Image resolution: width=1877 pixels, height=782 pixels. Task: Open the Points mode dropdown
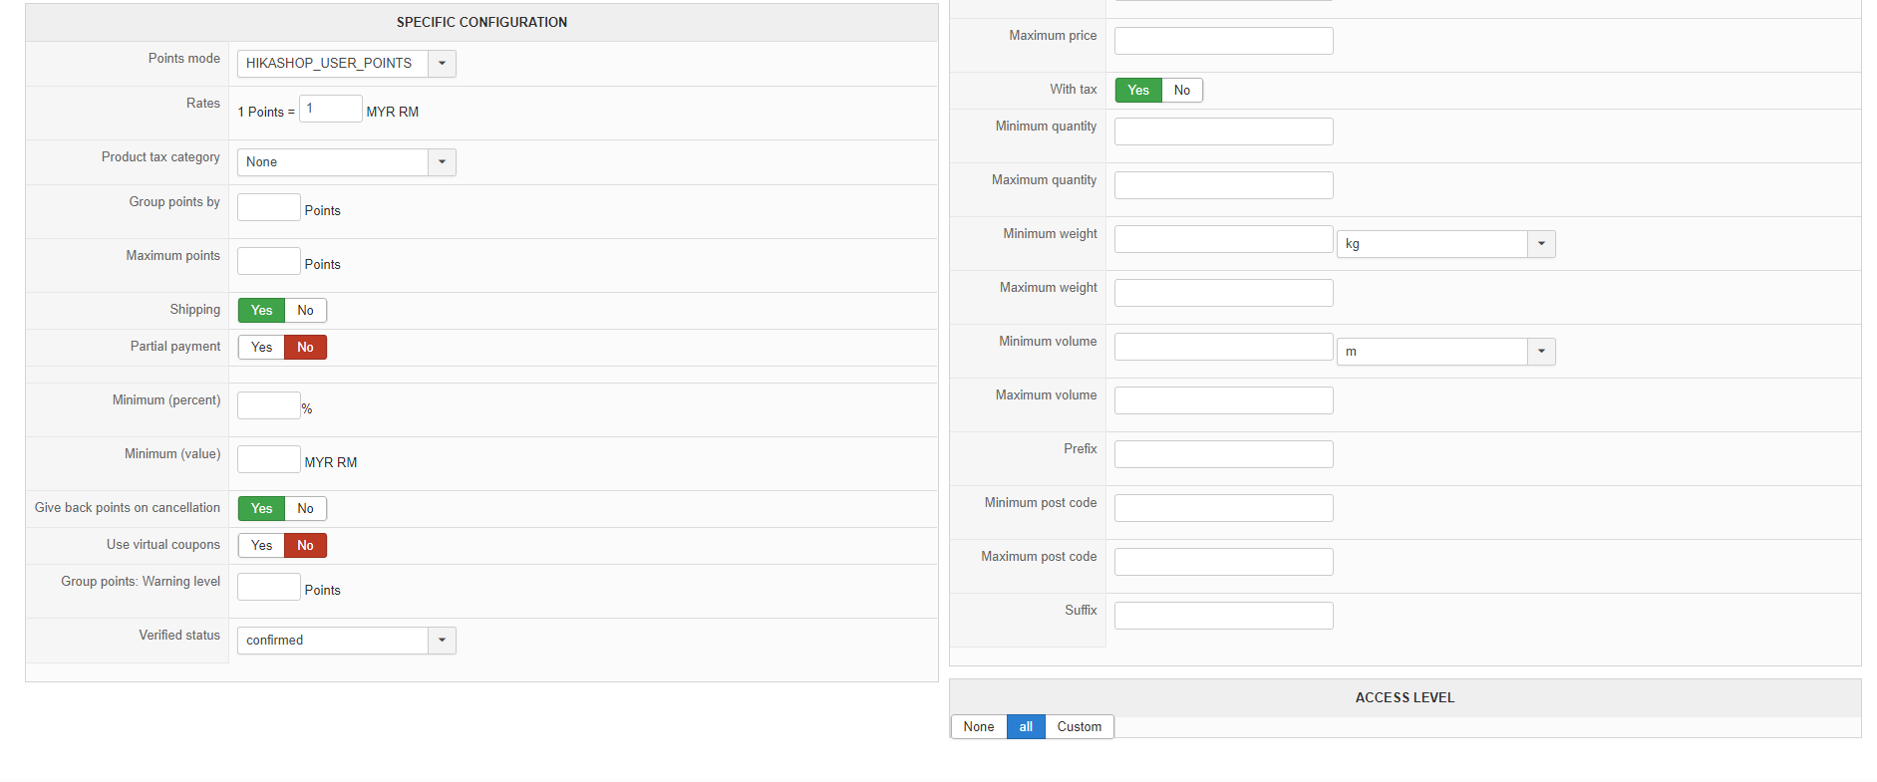[x=346, y=64]
